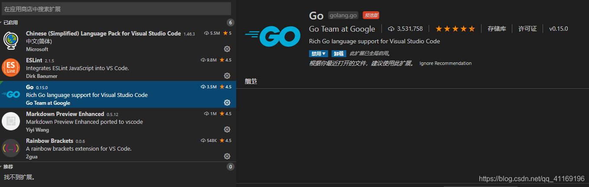Image resolution: width=589 pixels, height=187 pixels.
Task: Click the 预览版 preview badge
Action: click(371, 16)
